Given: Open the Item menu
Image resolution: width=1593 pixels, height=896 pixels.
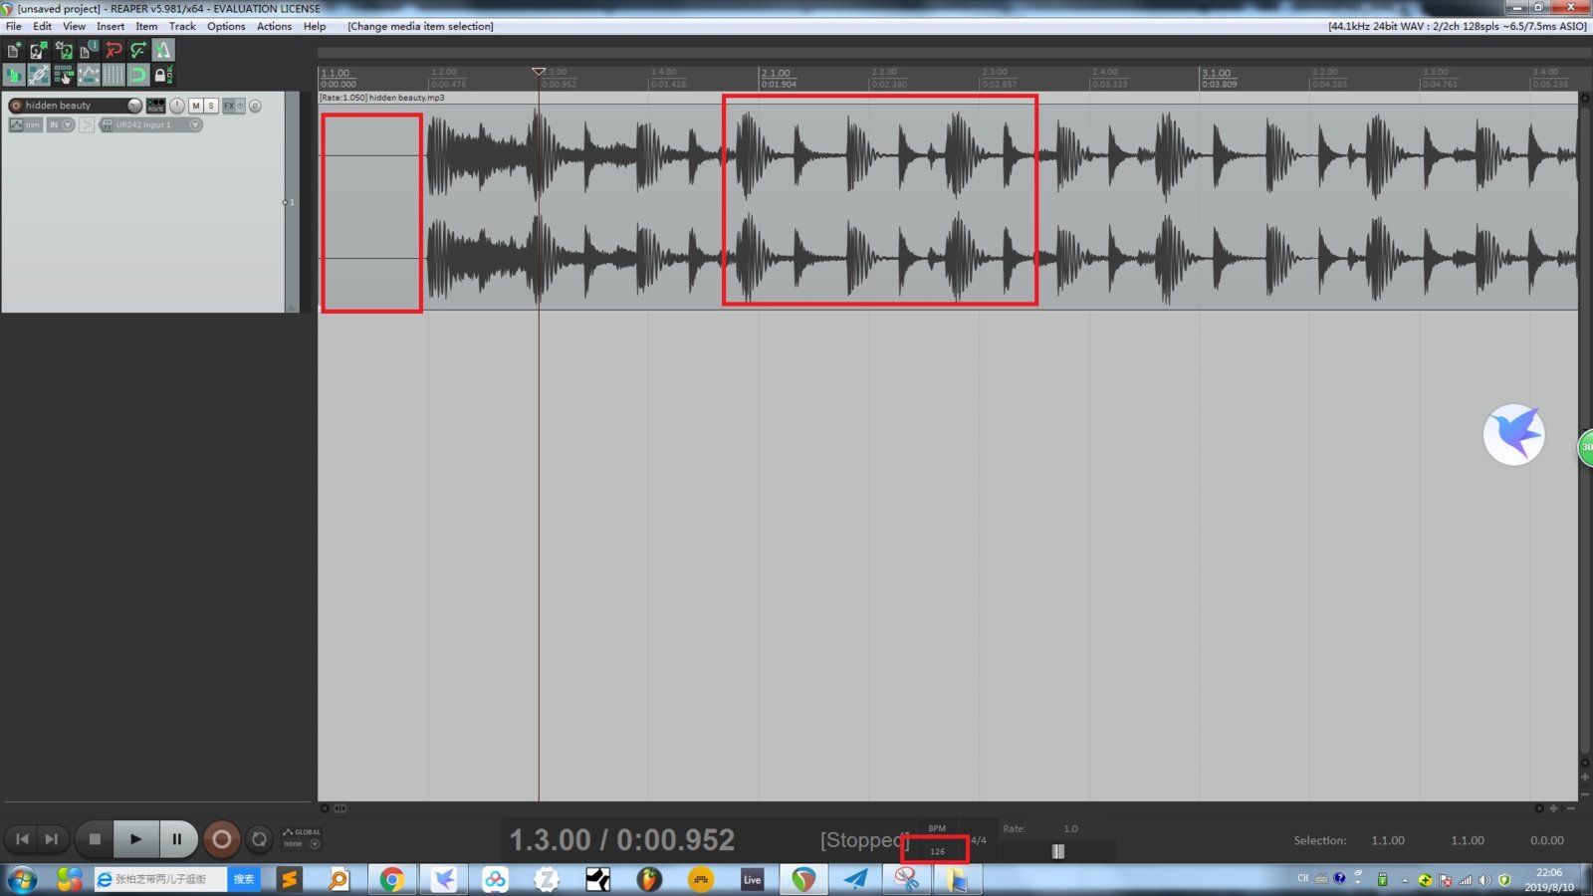Looking at the screenshot, I should (146, 26).
